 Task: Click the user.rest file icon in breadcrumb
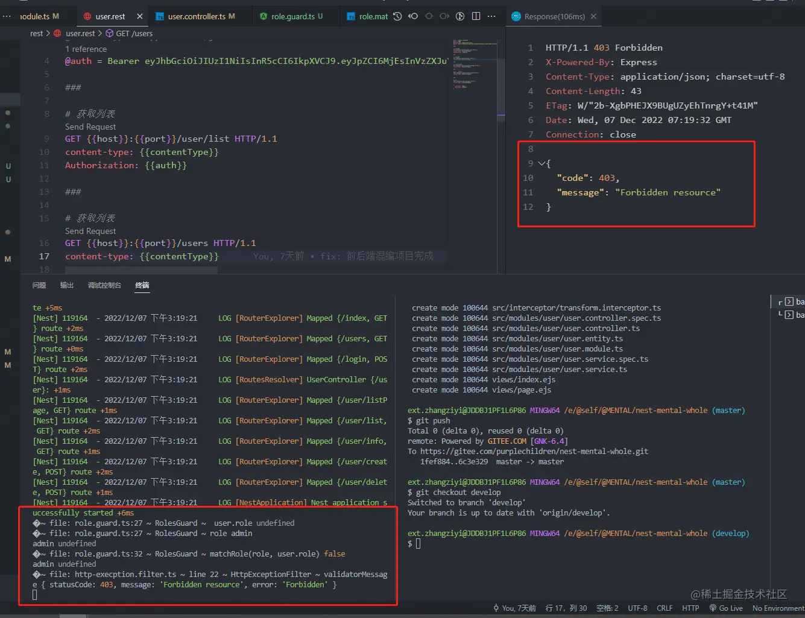click(57, 33)
